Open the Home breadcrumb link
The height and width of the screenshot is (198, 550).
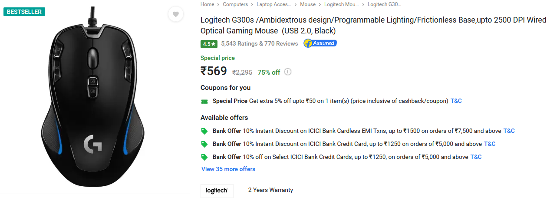pyautogui.click(x=207, y=4)
